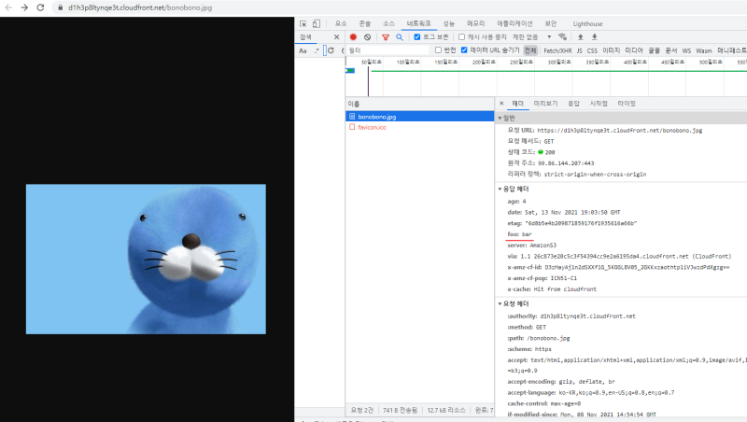Enable the 캐시 사용 중지 checkbox

point(461,37)
